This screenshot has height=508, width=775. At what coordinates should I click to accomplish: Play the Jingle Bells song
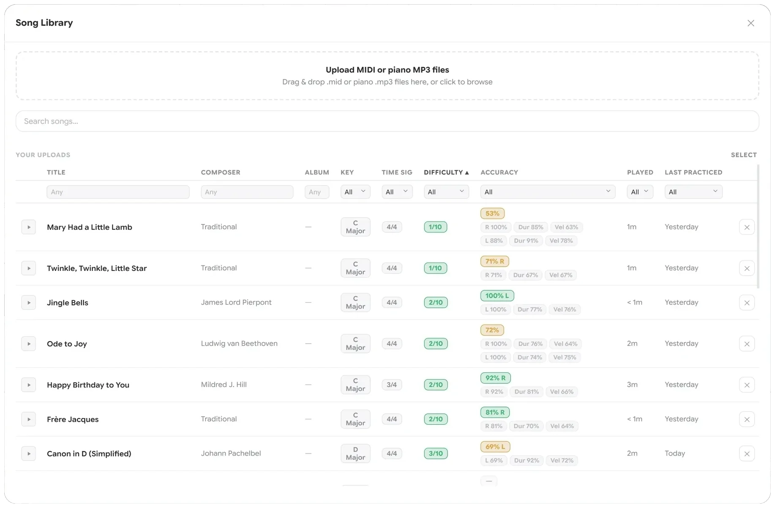click(x=29, y=303)
